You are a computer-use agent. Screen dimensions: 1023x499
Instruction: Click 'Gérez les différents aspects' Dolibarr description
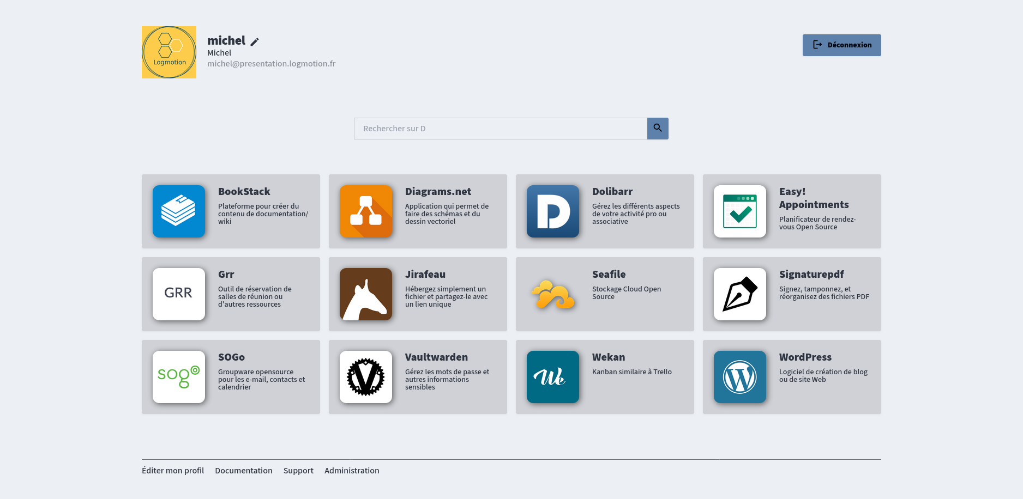point(636,214)
